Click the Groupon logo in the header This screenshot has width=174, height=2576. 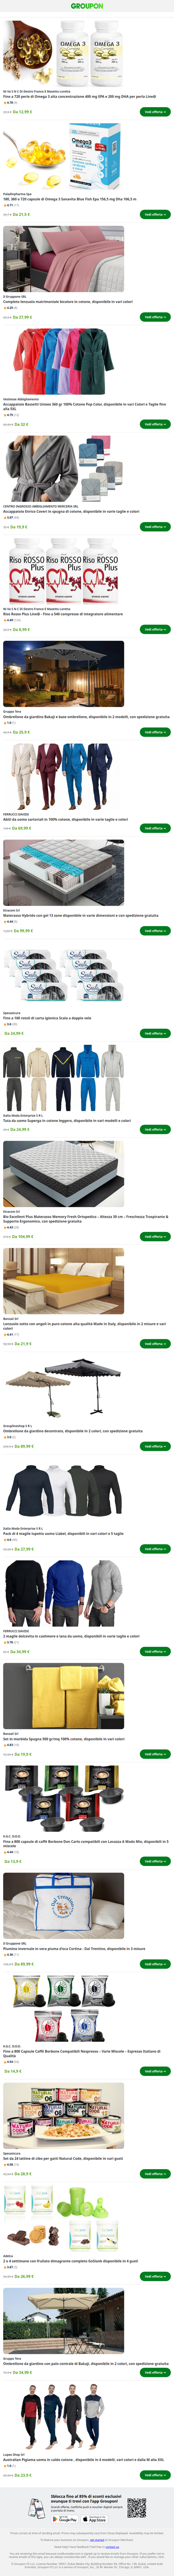click(x=87, y=6)
